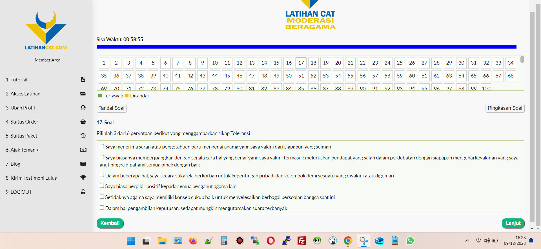541x249 pixels.
Task: Tick the checkbox for mengutamakan suara terbanyak
Action: 102,208
